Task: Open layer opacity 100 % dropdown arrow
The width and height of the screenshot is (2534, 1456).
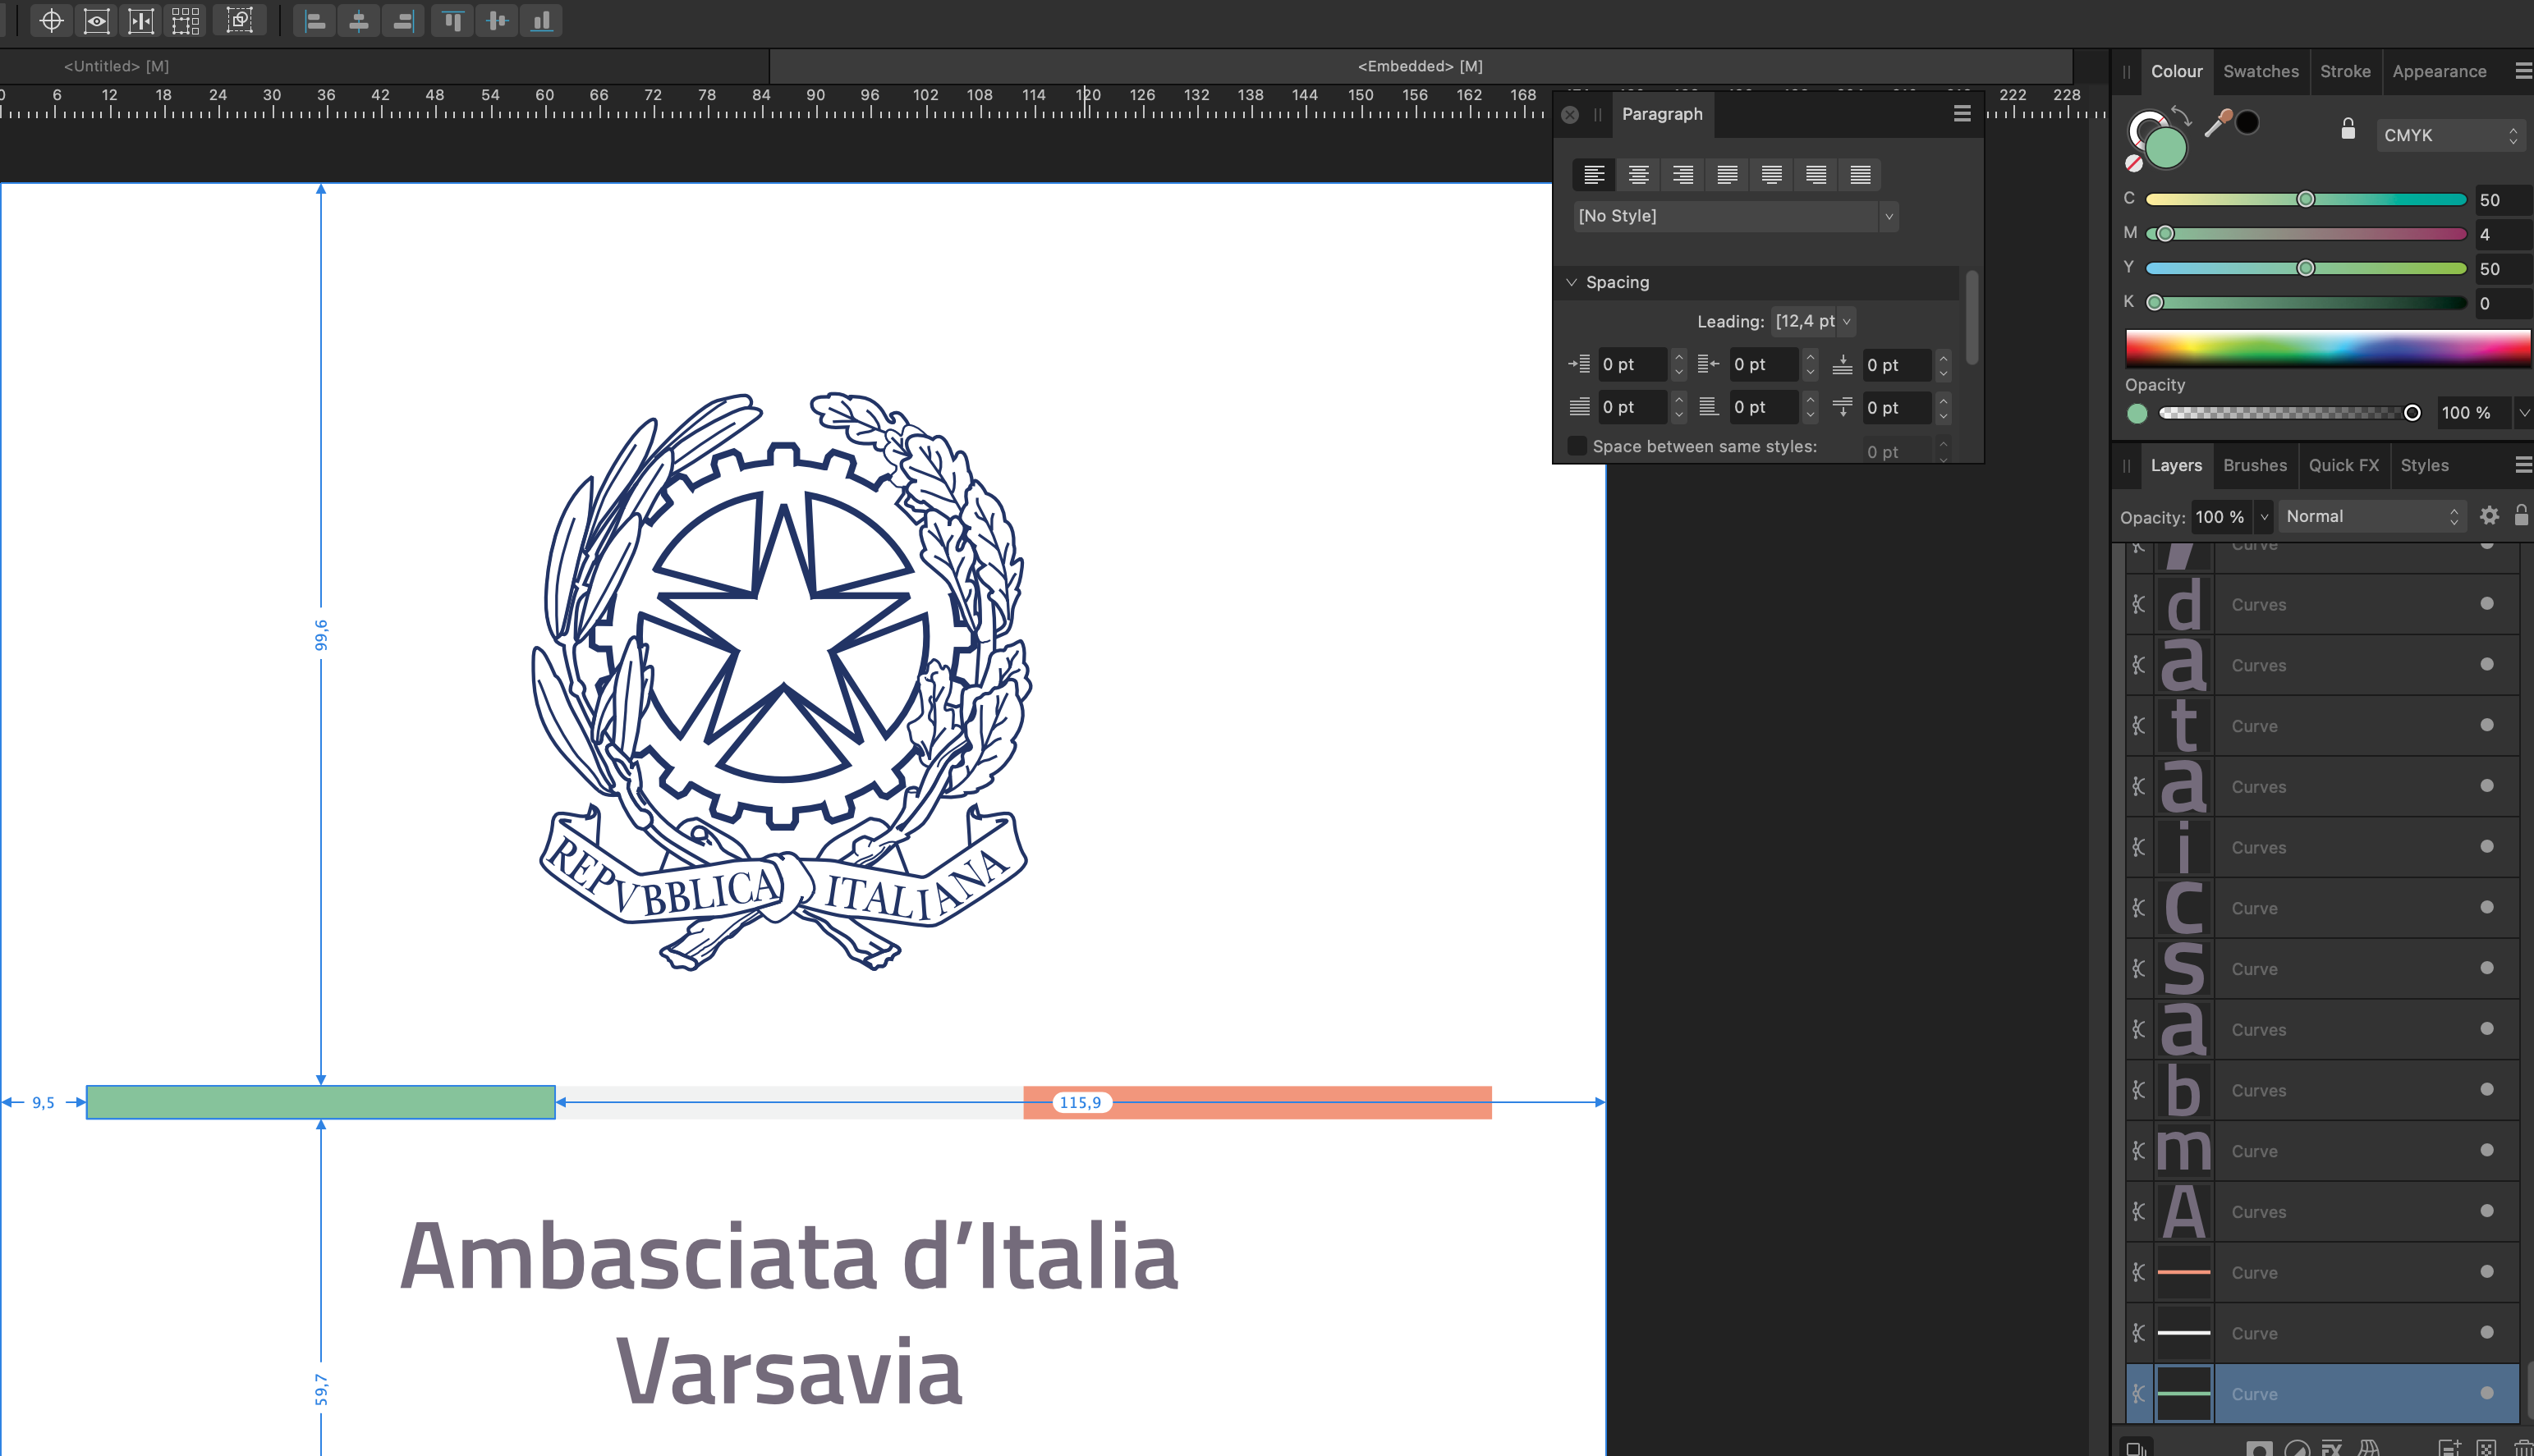Action: 2265,517
